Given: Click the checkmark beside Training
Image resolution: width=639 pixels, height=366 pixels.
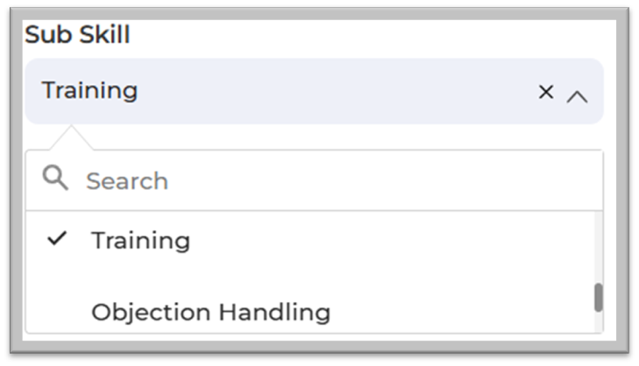Looking at the screenshot, I should [x=57, y=238].
